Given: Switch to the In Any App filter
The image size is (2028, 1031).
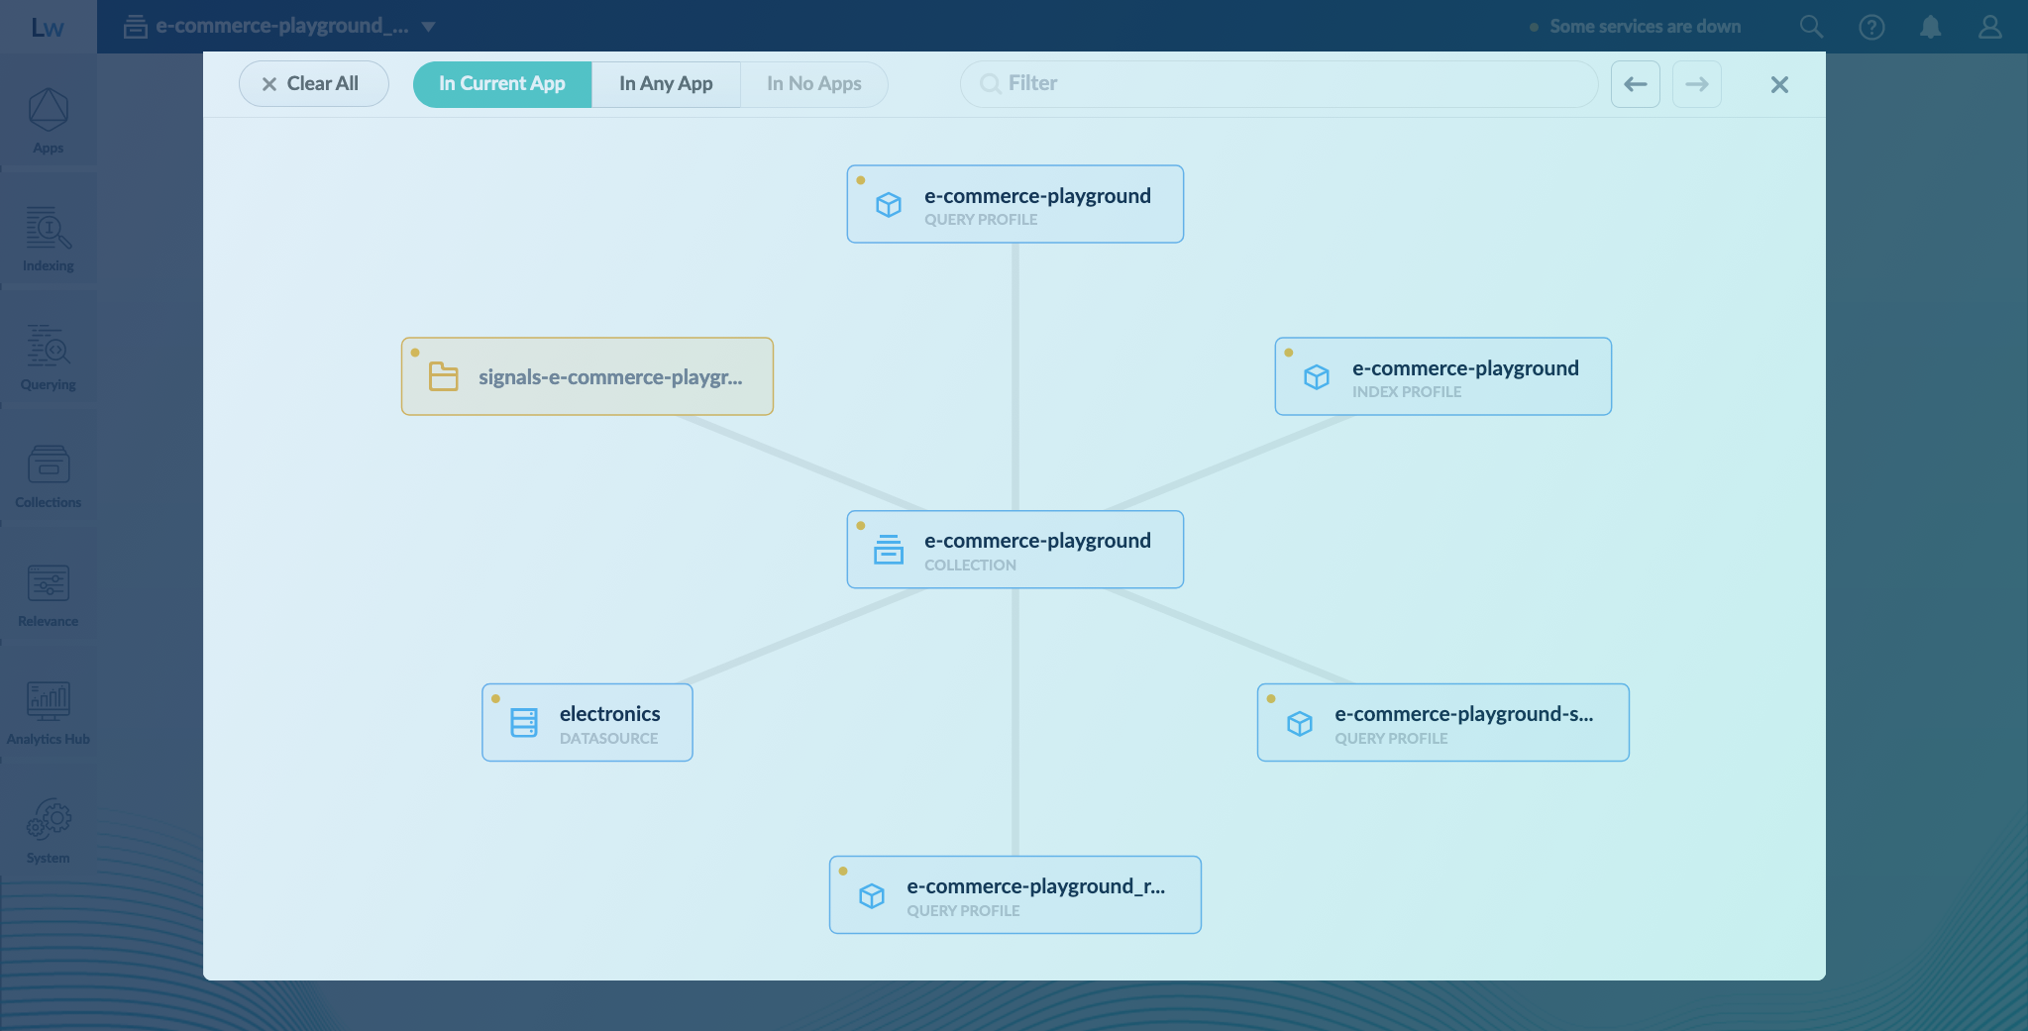Looking at the screenshot, I should pyautogui.click(x=666, y=84).
